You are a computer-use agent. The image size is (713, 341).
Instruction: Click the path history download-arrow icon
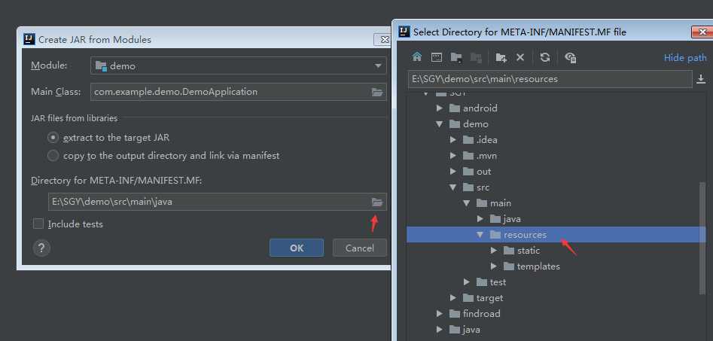tap(701, 79)
